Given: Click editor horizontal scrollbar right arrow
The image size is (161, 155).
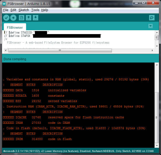Looking at the screenshot, I should tap(152, 50).
